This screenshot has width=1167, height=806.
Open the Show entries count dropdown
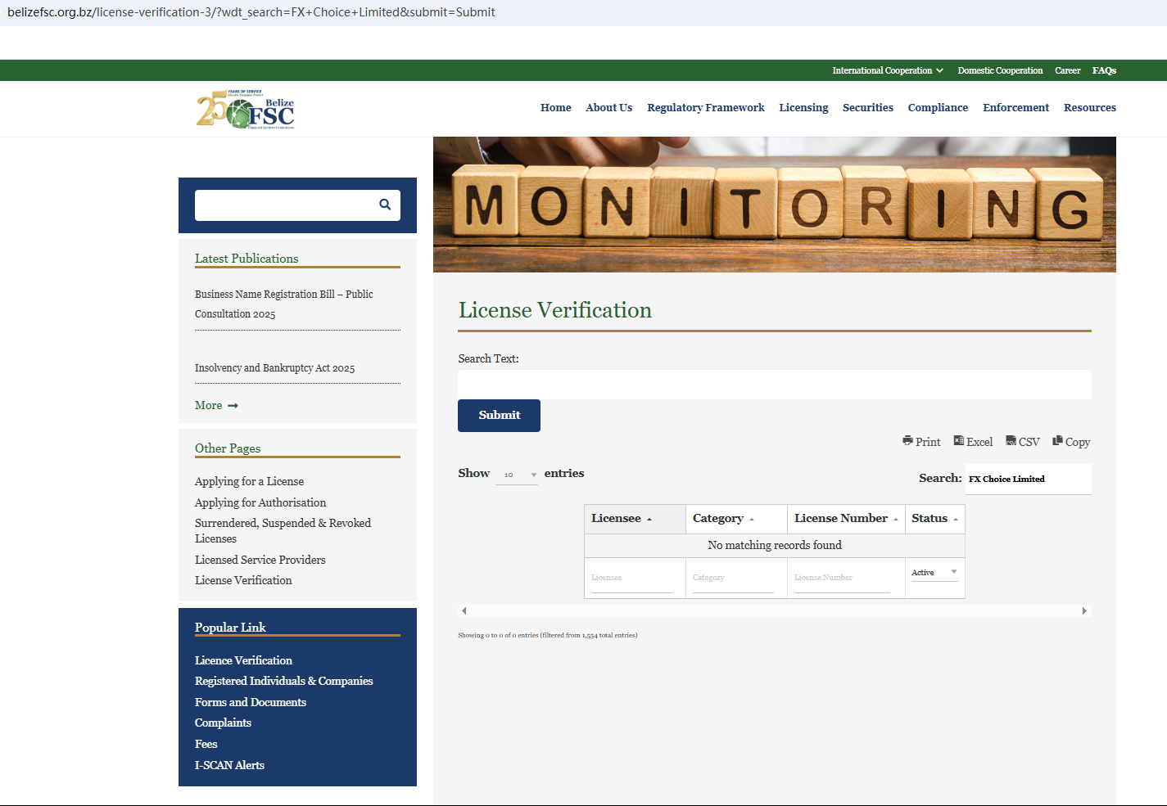pos(517,475)
